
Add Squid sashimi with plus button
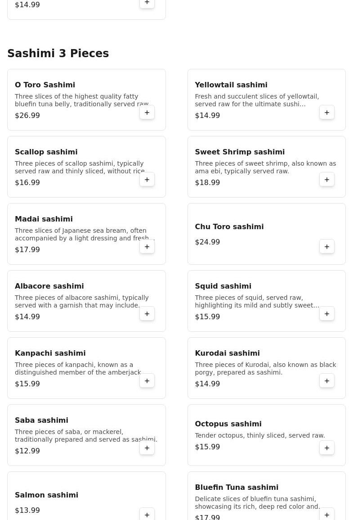327,314
